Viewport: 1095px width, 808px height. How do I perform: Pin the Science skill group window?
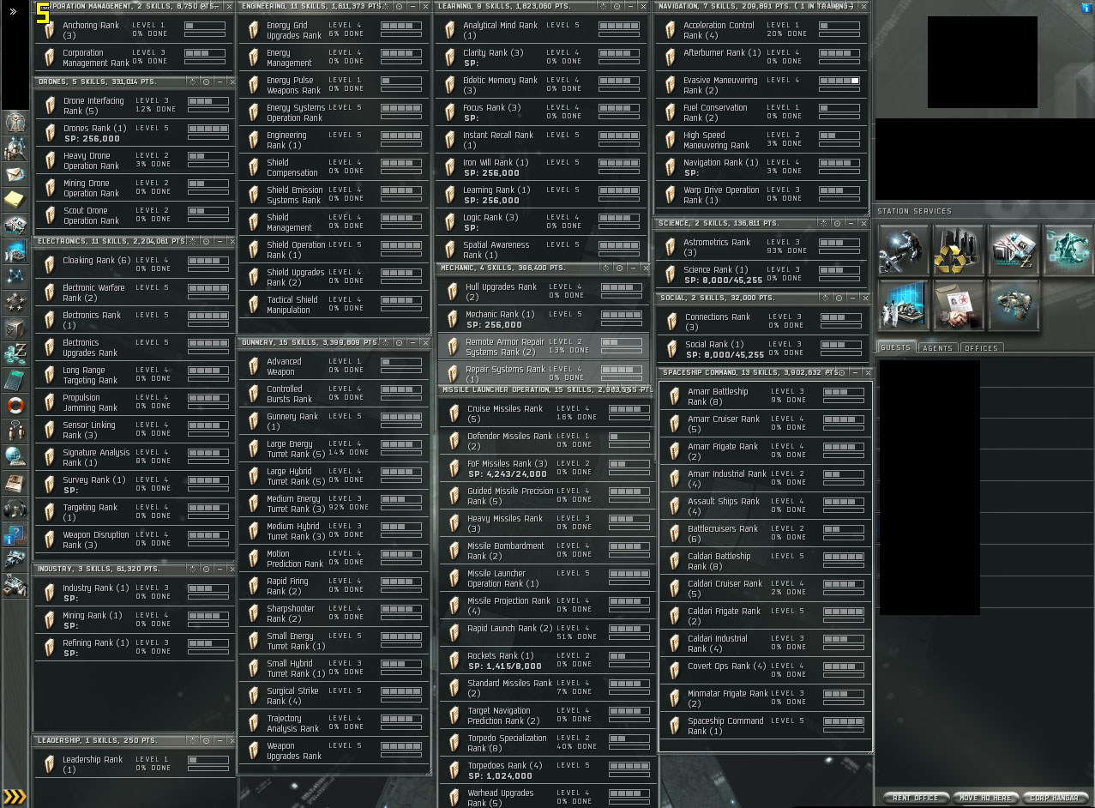coord(837,223)
